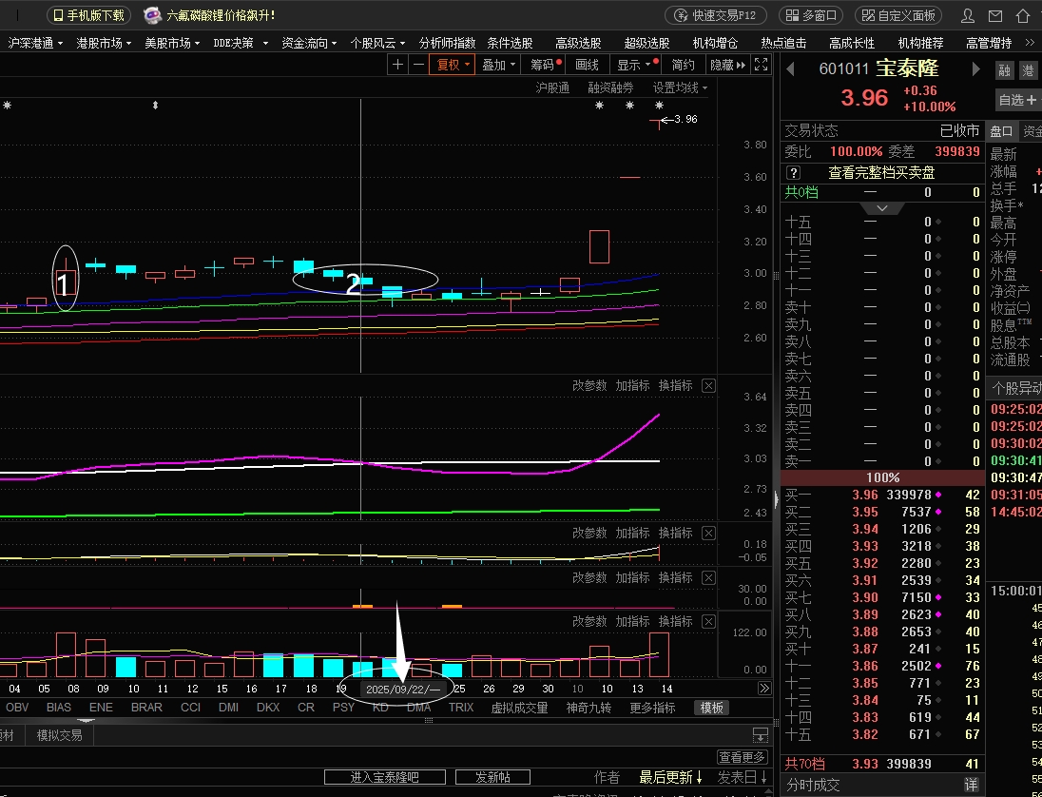Select the BIAS indicator tab
The height and width of the screenshot is (797, 1042).
59,708
